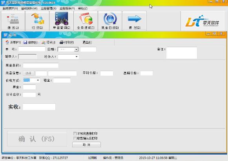Maximize the inner 借出 form window
This screenshot has width=228, height=161.
tap(215, 34)
